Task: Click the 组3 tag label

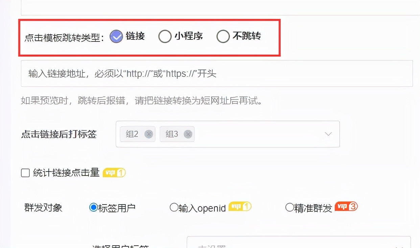Action: [x=172, y=134]
